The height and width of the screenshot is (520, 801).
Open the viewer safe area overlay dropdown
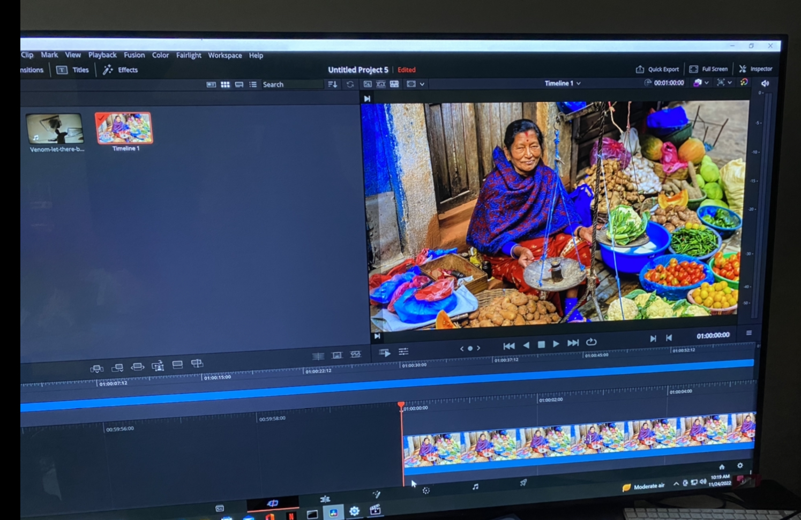point(724,82)
